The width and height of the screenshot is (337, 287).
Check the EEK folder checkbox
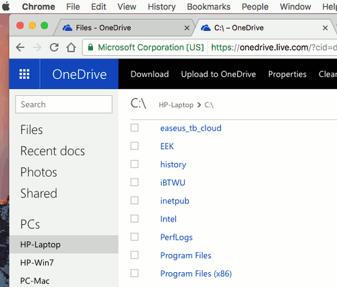pyautogui.click(x=135, y=146)
